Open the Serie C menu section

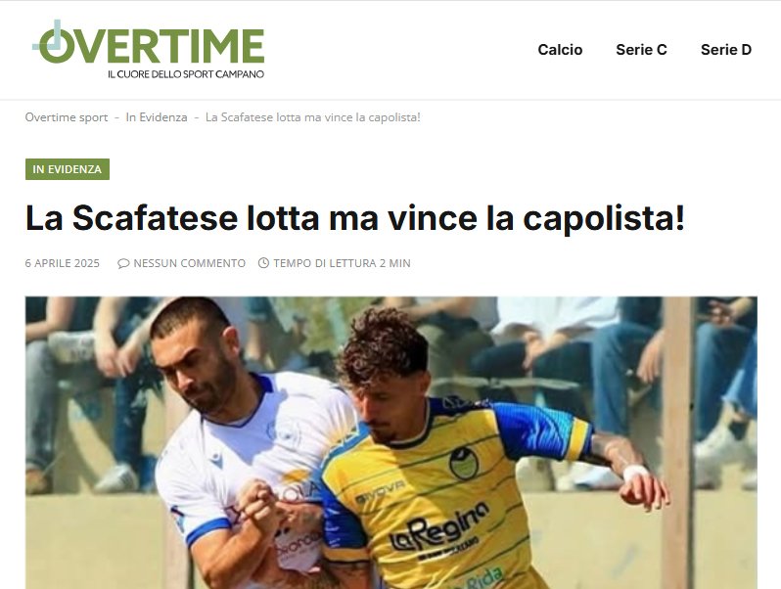coord(641,50)
